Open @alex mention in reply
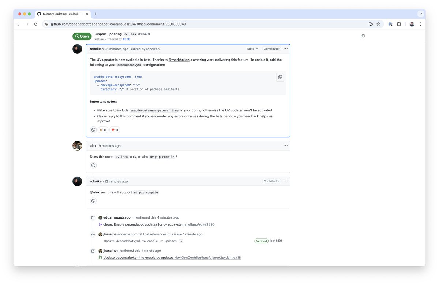 pos(95,192)
